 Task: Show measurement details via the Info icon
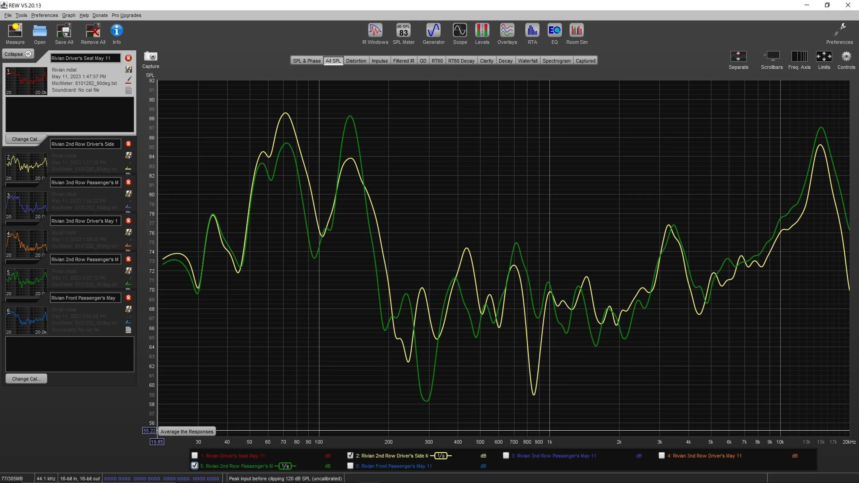tap(116, 33)
